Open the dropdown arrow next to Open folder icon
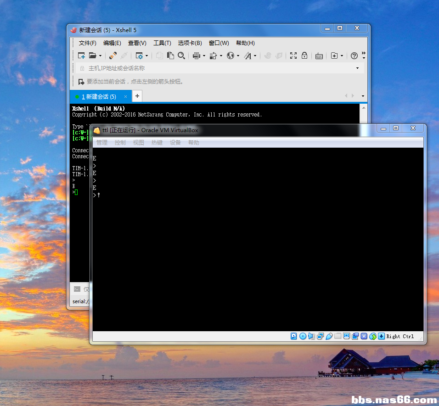 coord(100,56)
